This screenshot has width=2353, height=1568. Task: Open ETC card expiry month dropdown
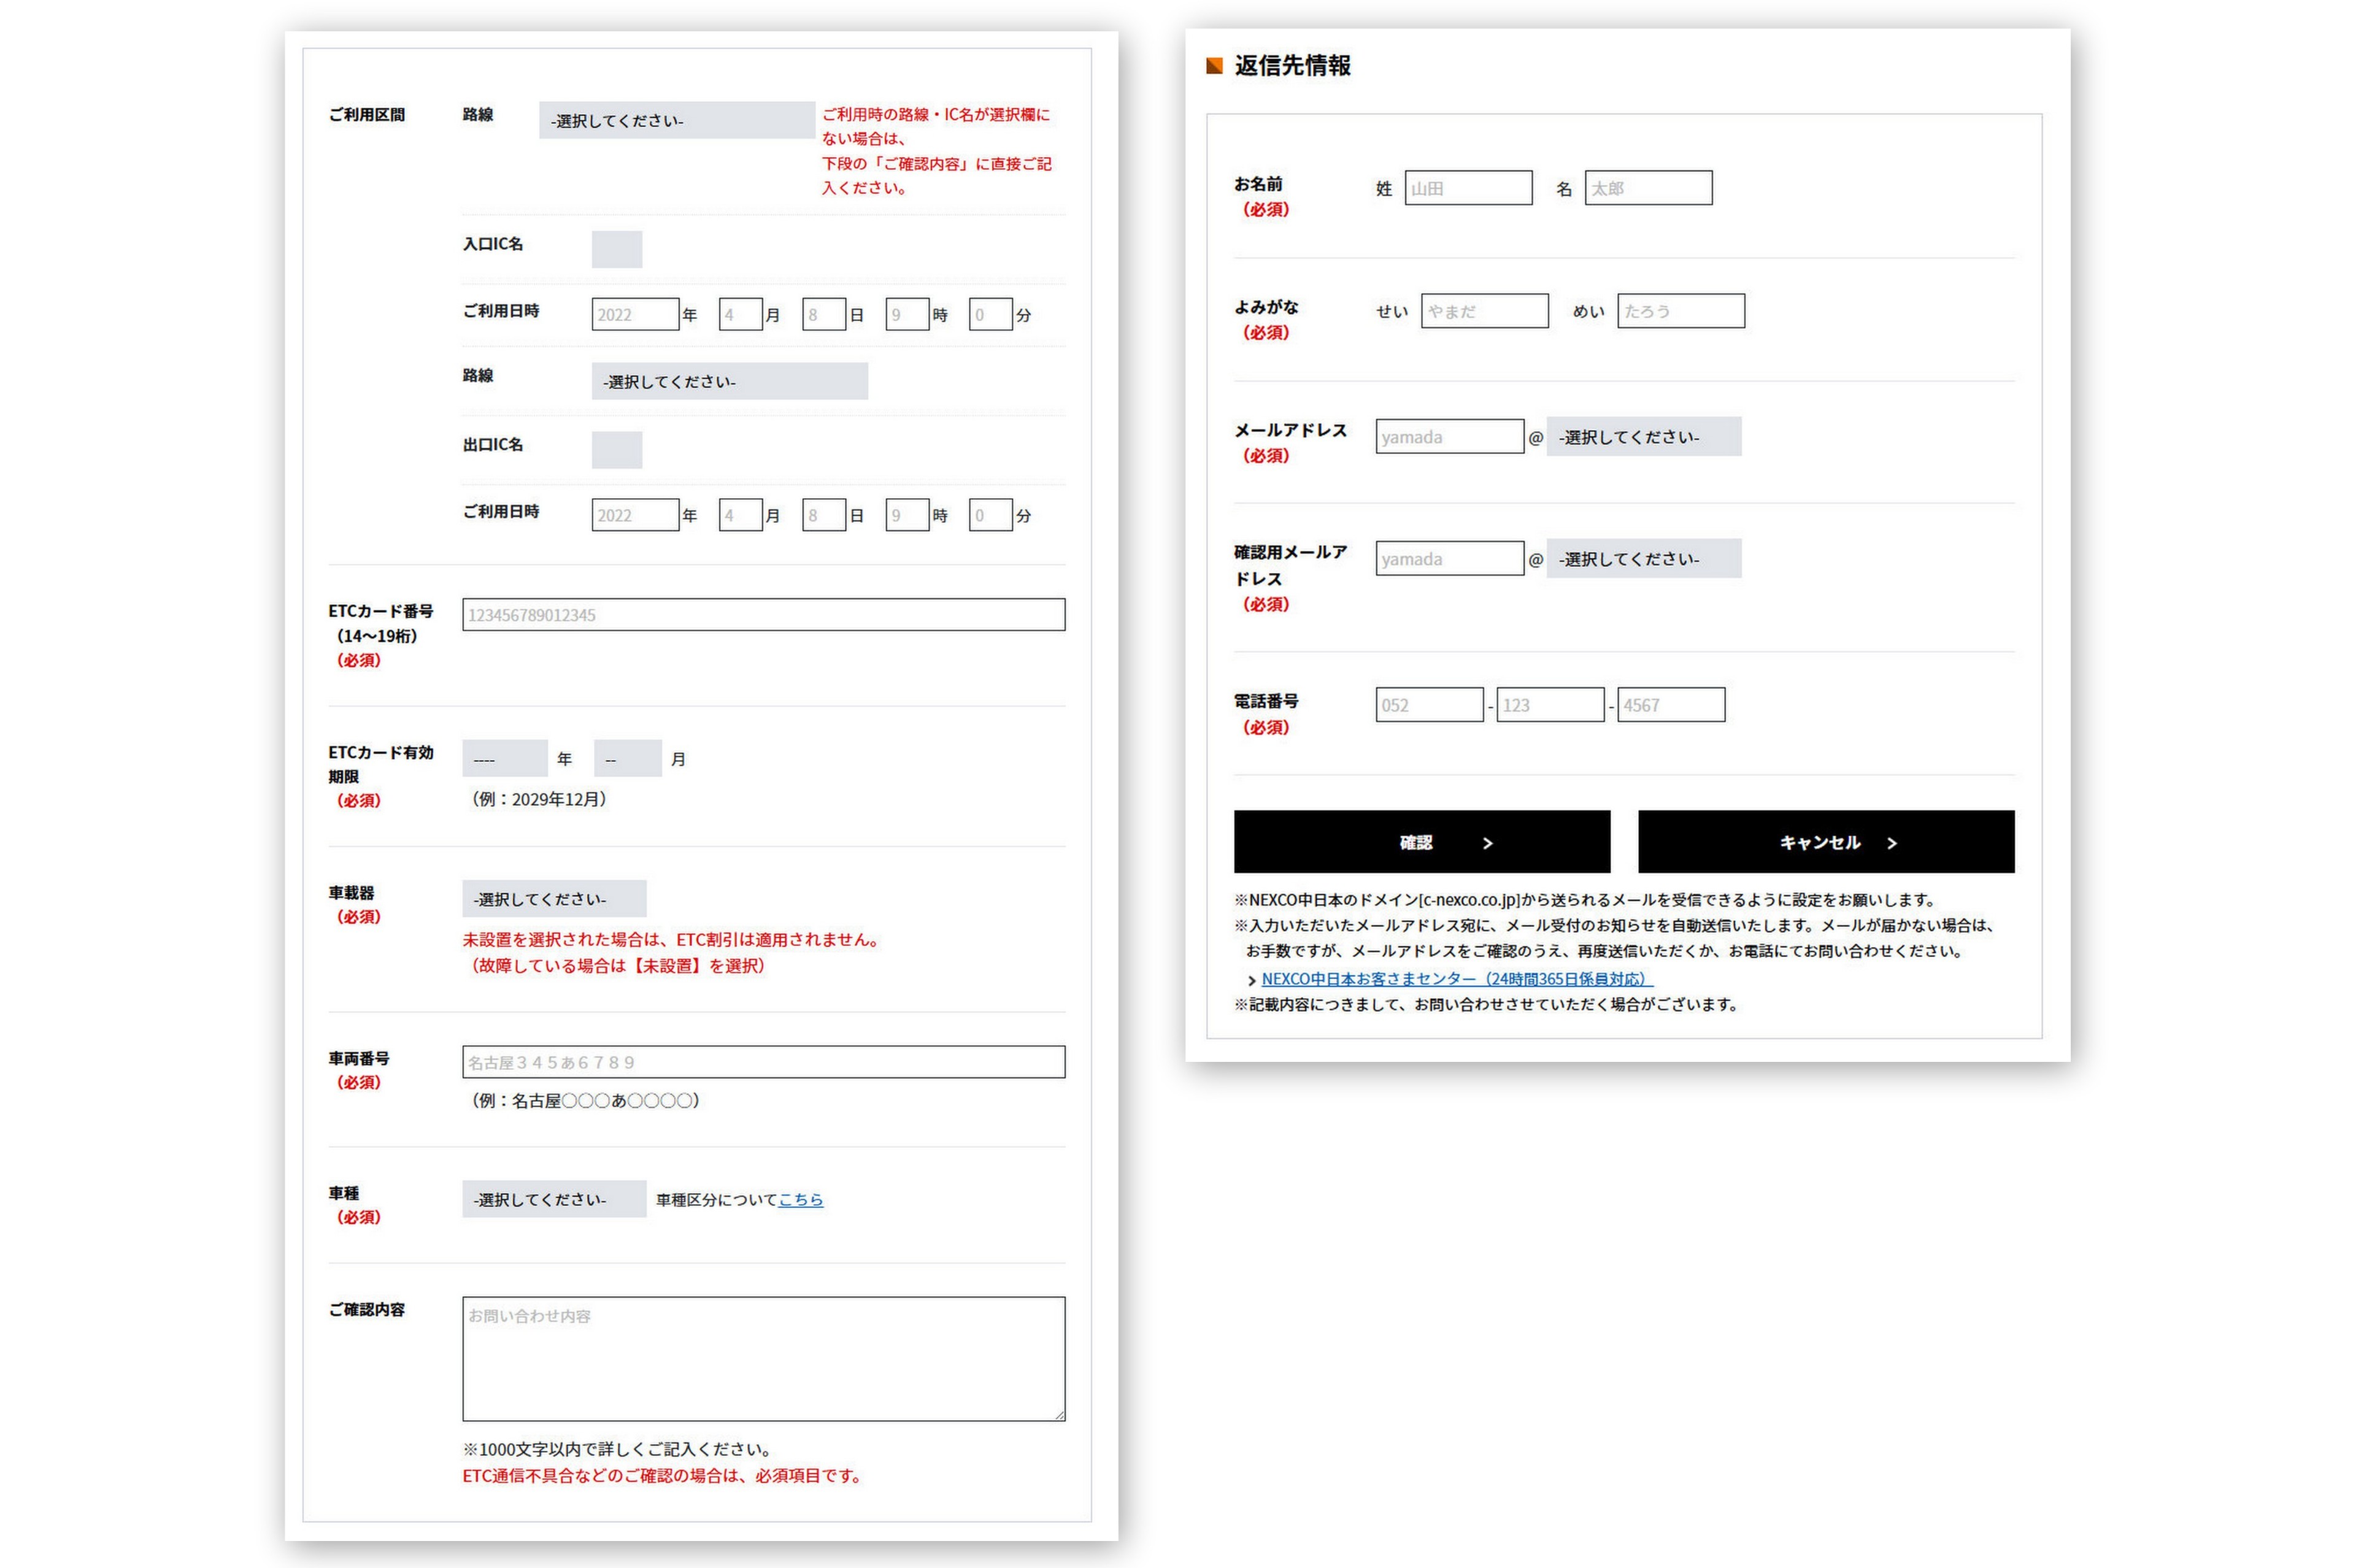[x=627, y=759]
